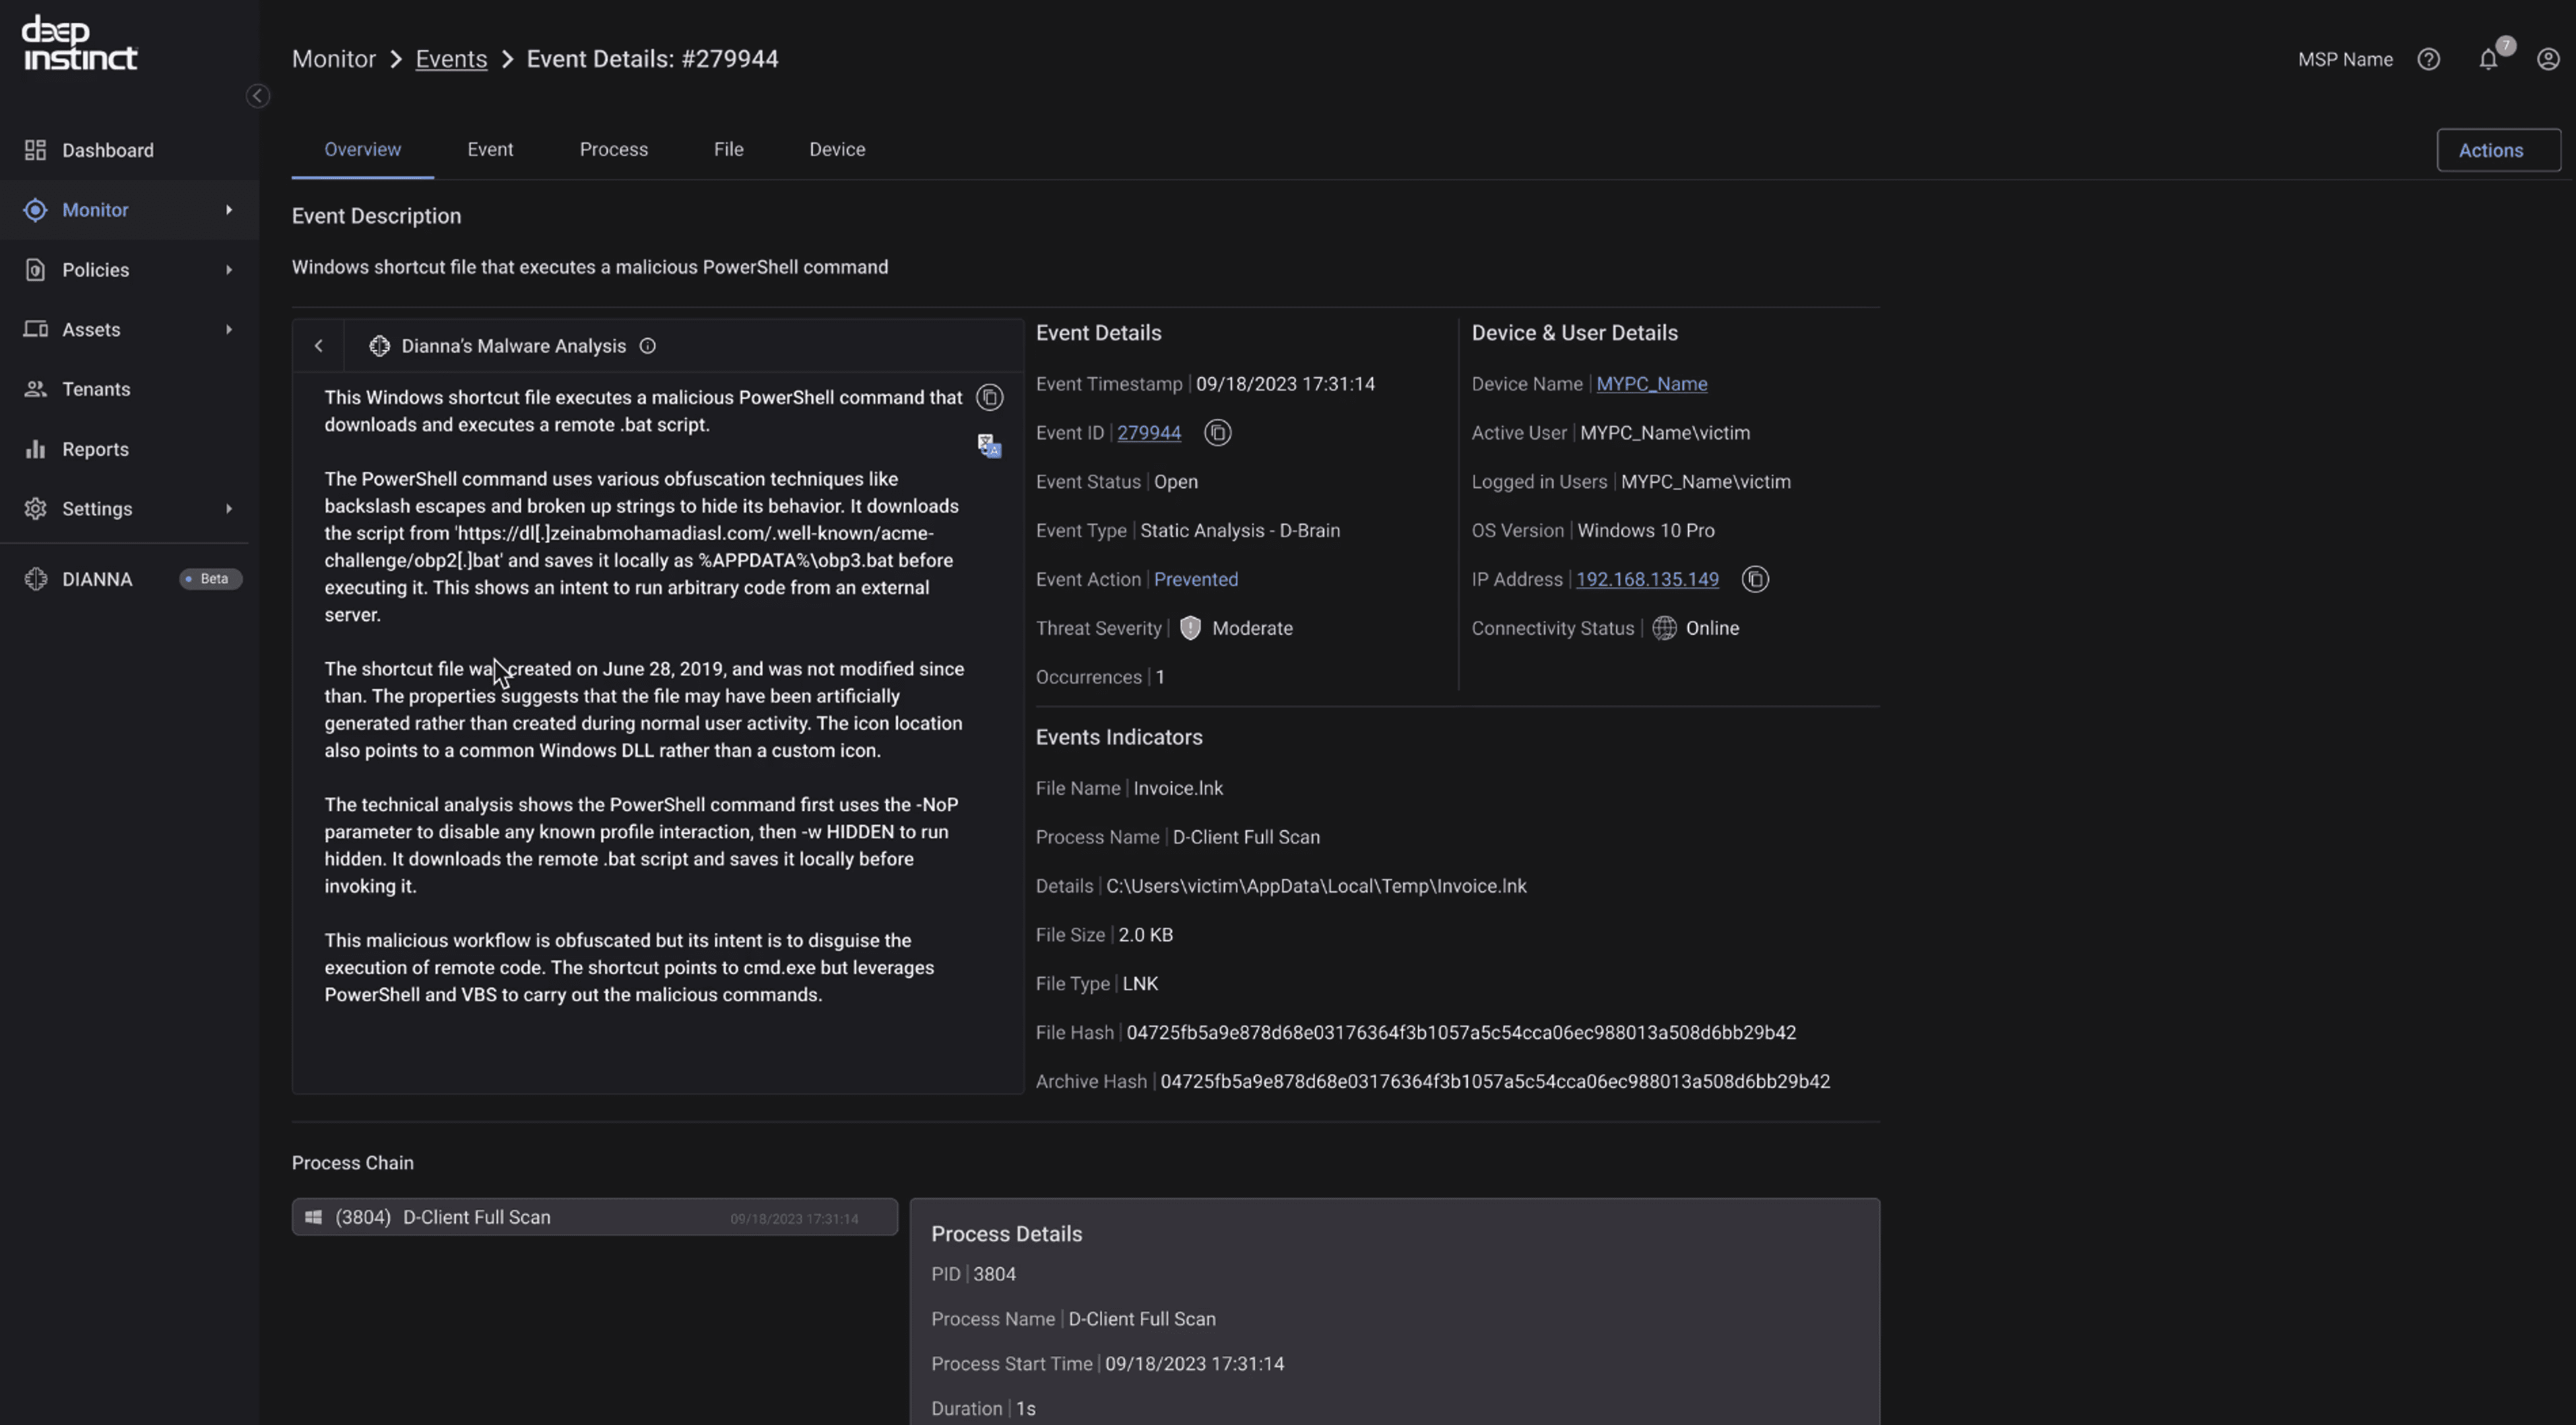
Task: Collapse the left sidebar
Action: pyautogui.click(x=258, y=96)
